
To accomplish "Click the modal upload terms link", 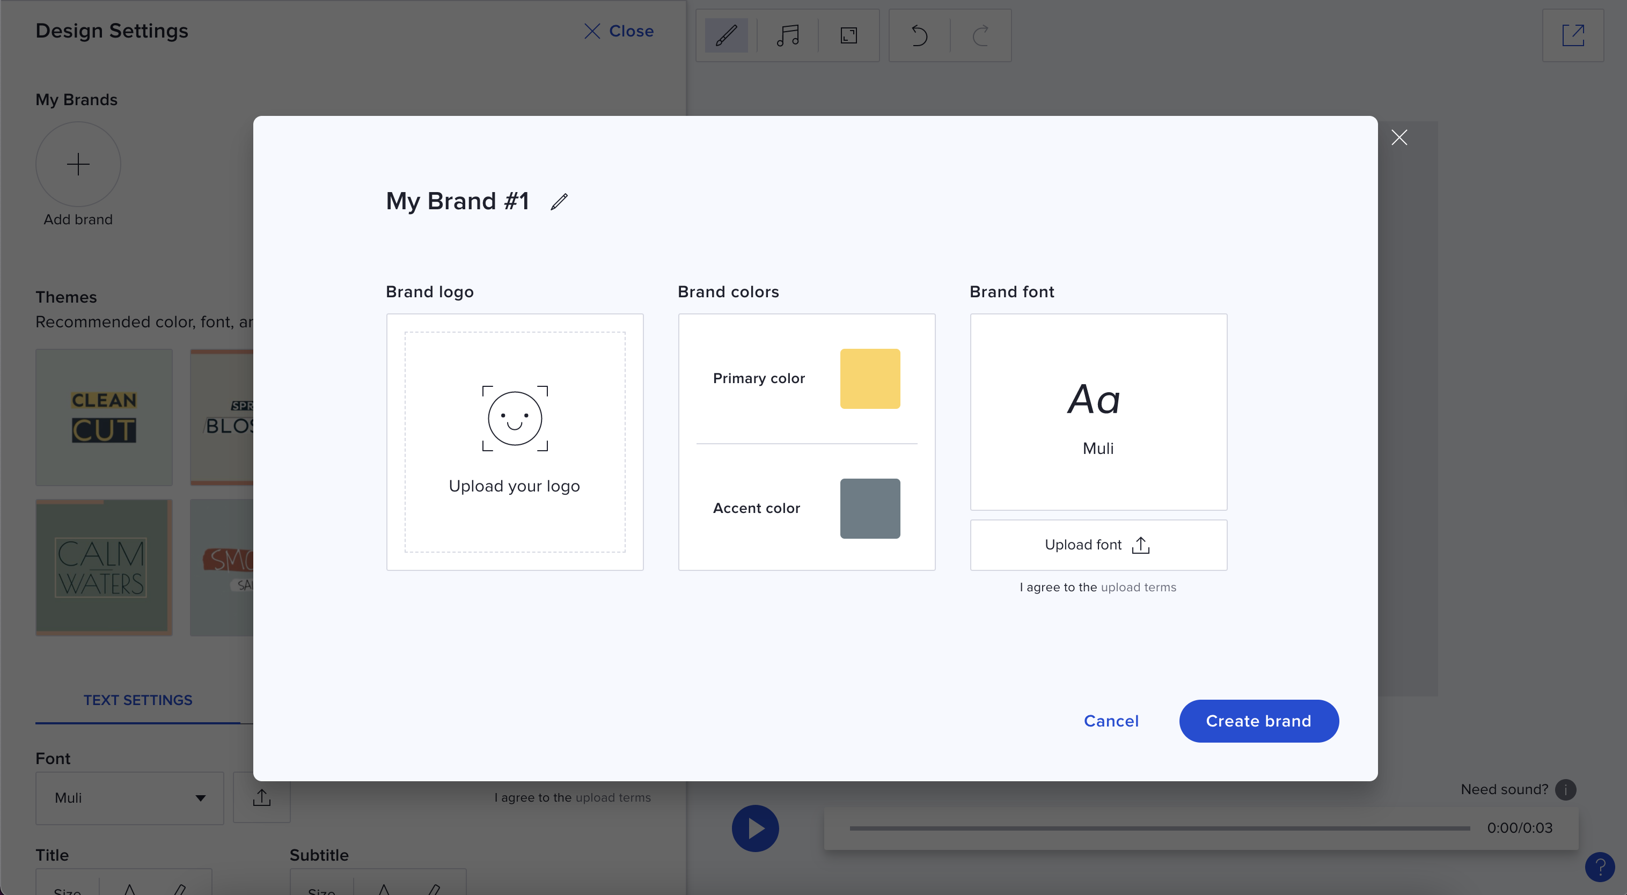I will coord(1139,586).
